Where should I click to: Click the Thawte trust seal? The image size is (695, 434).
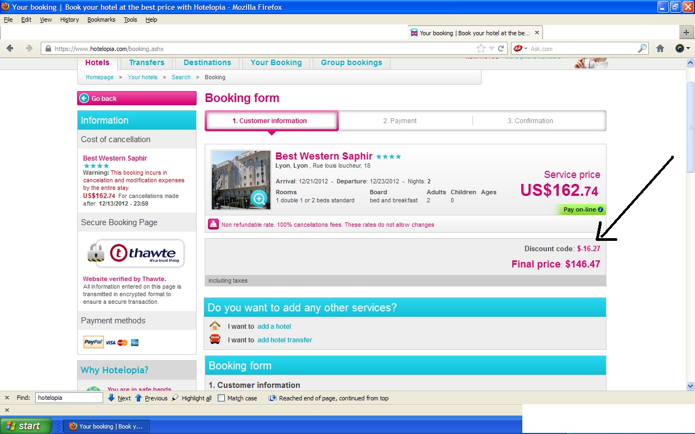(136, 253)
